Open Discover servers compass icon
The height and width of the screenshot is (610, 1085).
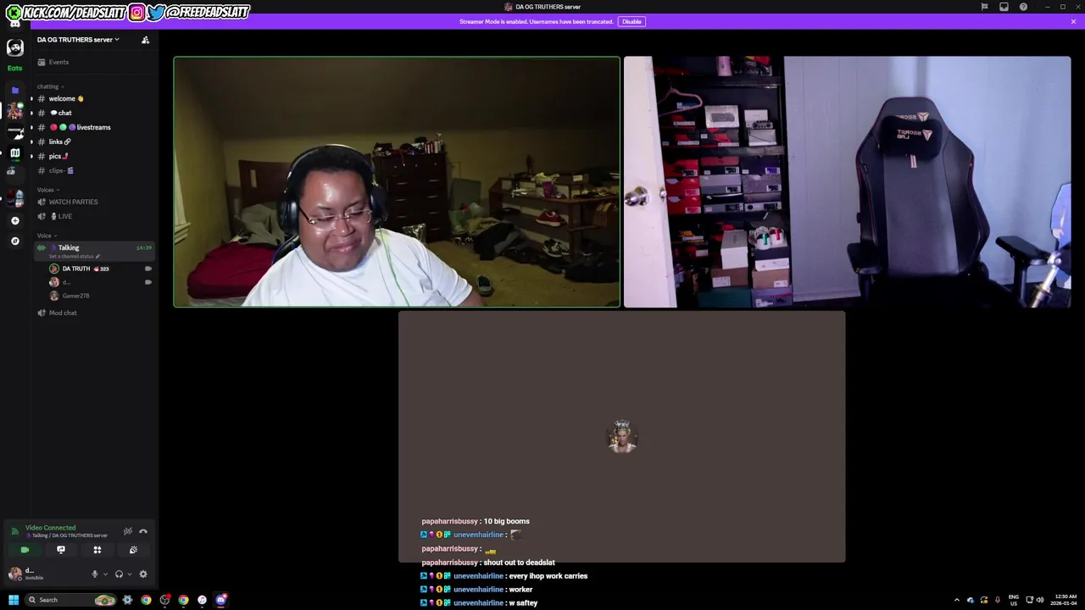[14, 241]
